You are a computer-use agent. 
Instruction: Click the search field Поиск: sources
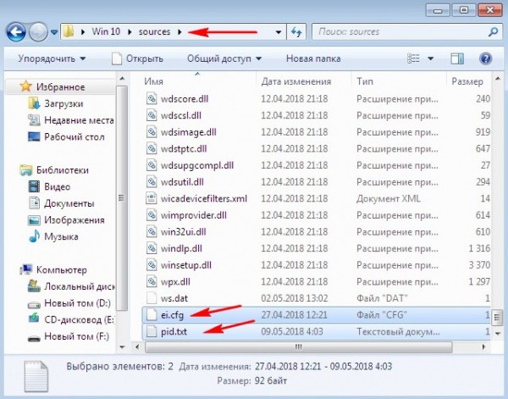(x=400, y=31)
